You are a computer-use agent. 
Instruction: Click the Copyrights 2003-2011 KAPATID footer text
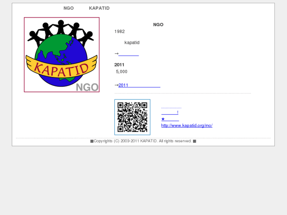(143, 141)
